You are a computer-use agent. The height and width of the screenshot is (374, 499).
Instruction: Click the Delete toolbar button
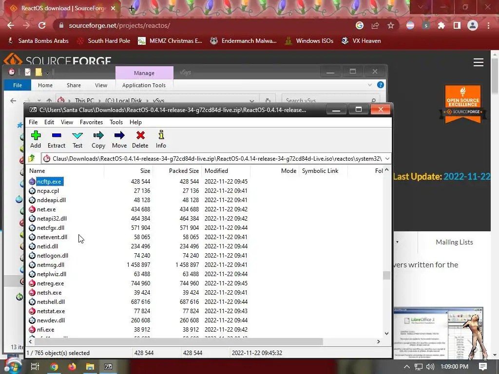pyautogui.click(x=140, y=139)
